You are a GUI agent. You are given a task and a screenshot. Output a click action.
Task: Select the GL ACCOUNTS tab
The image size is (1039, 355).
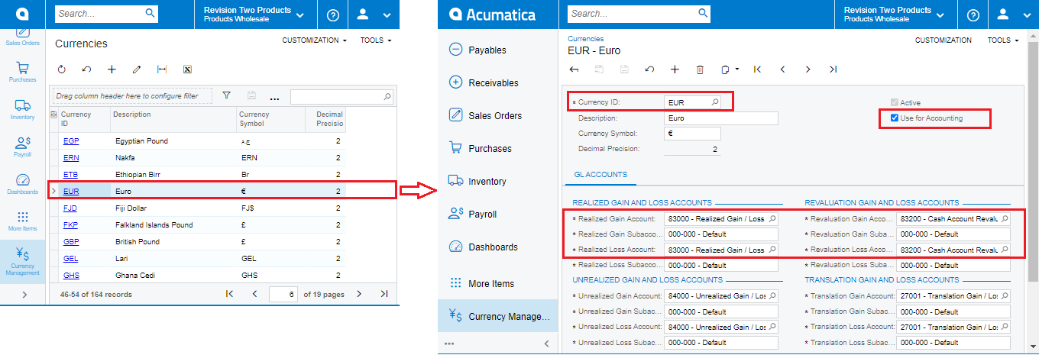pos(600,175)
